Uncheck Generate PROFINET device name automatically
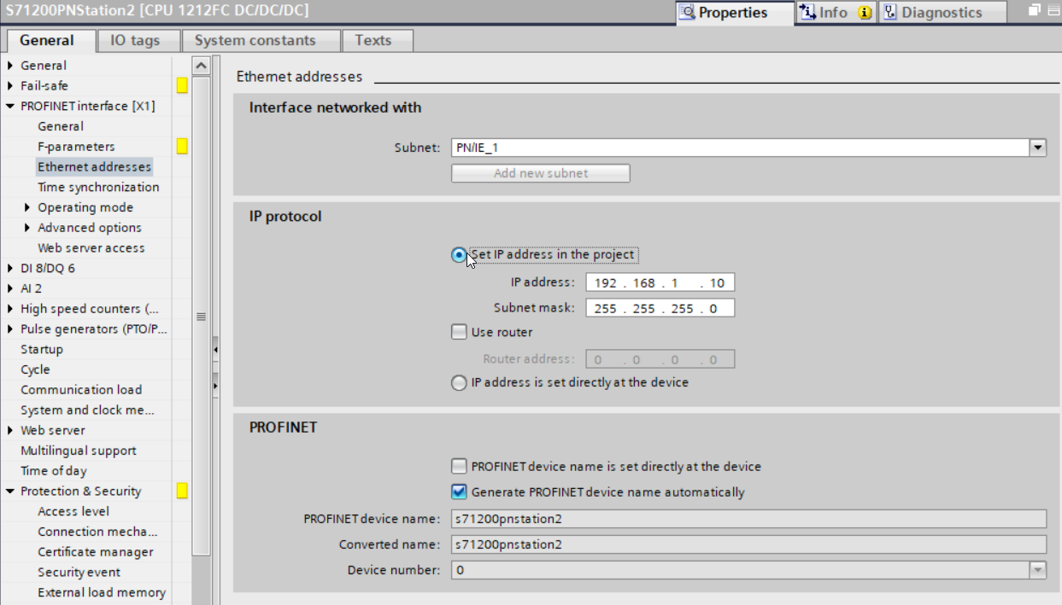 (x=459, y=492)
